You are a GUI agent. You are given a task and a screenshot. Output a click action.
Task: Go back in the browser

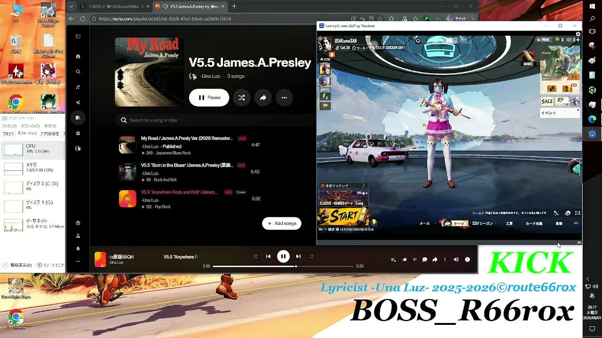click(x=71, y=19)
